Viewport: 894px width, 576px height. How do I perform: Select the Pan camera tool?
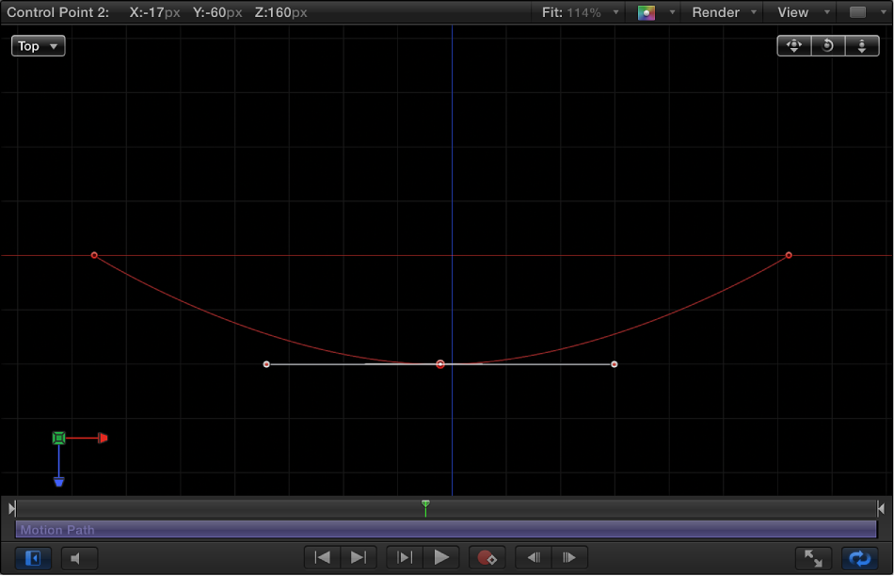pyautogui.click(x=793, y=45)
